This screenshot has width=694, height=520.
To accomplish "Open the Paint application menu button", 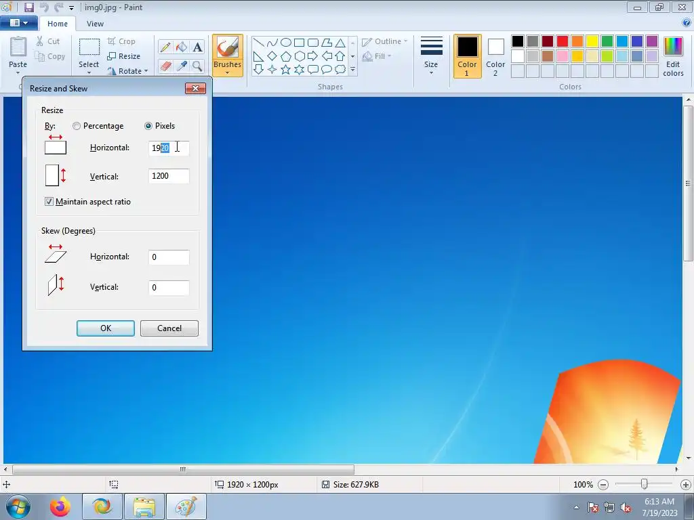I will pyautogui.click(x=18, y=22).
